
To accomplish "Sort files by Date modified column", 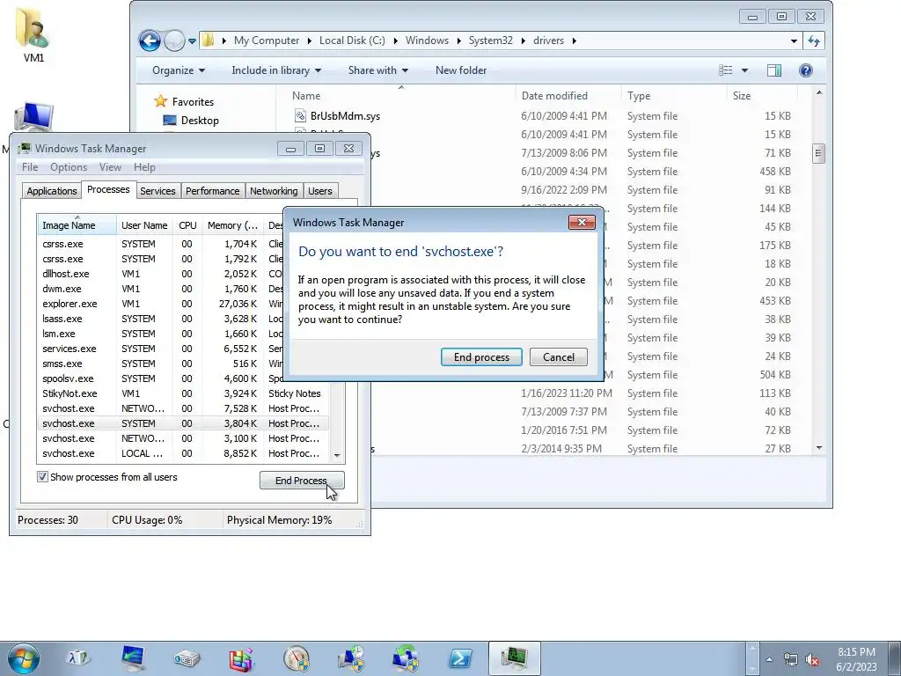I will (568, 95).
